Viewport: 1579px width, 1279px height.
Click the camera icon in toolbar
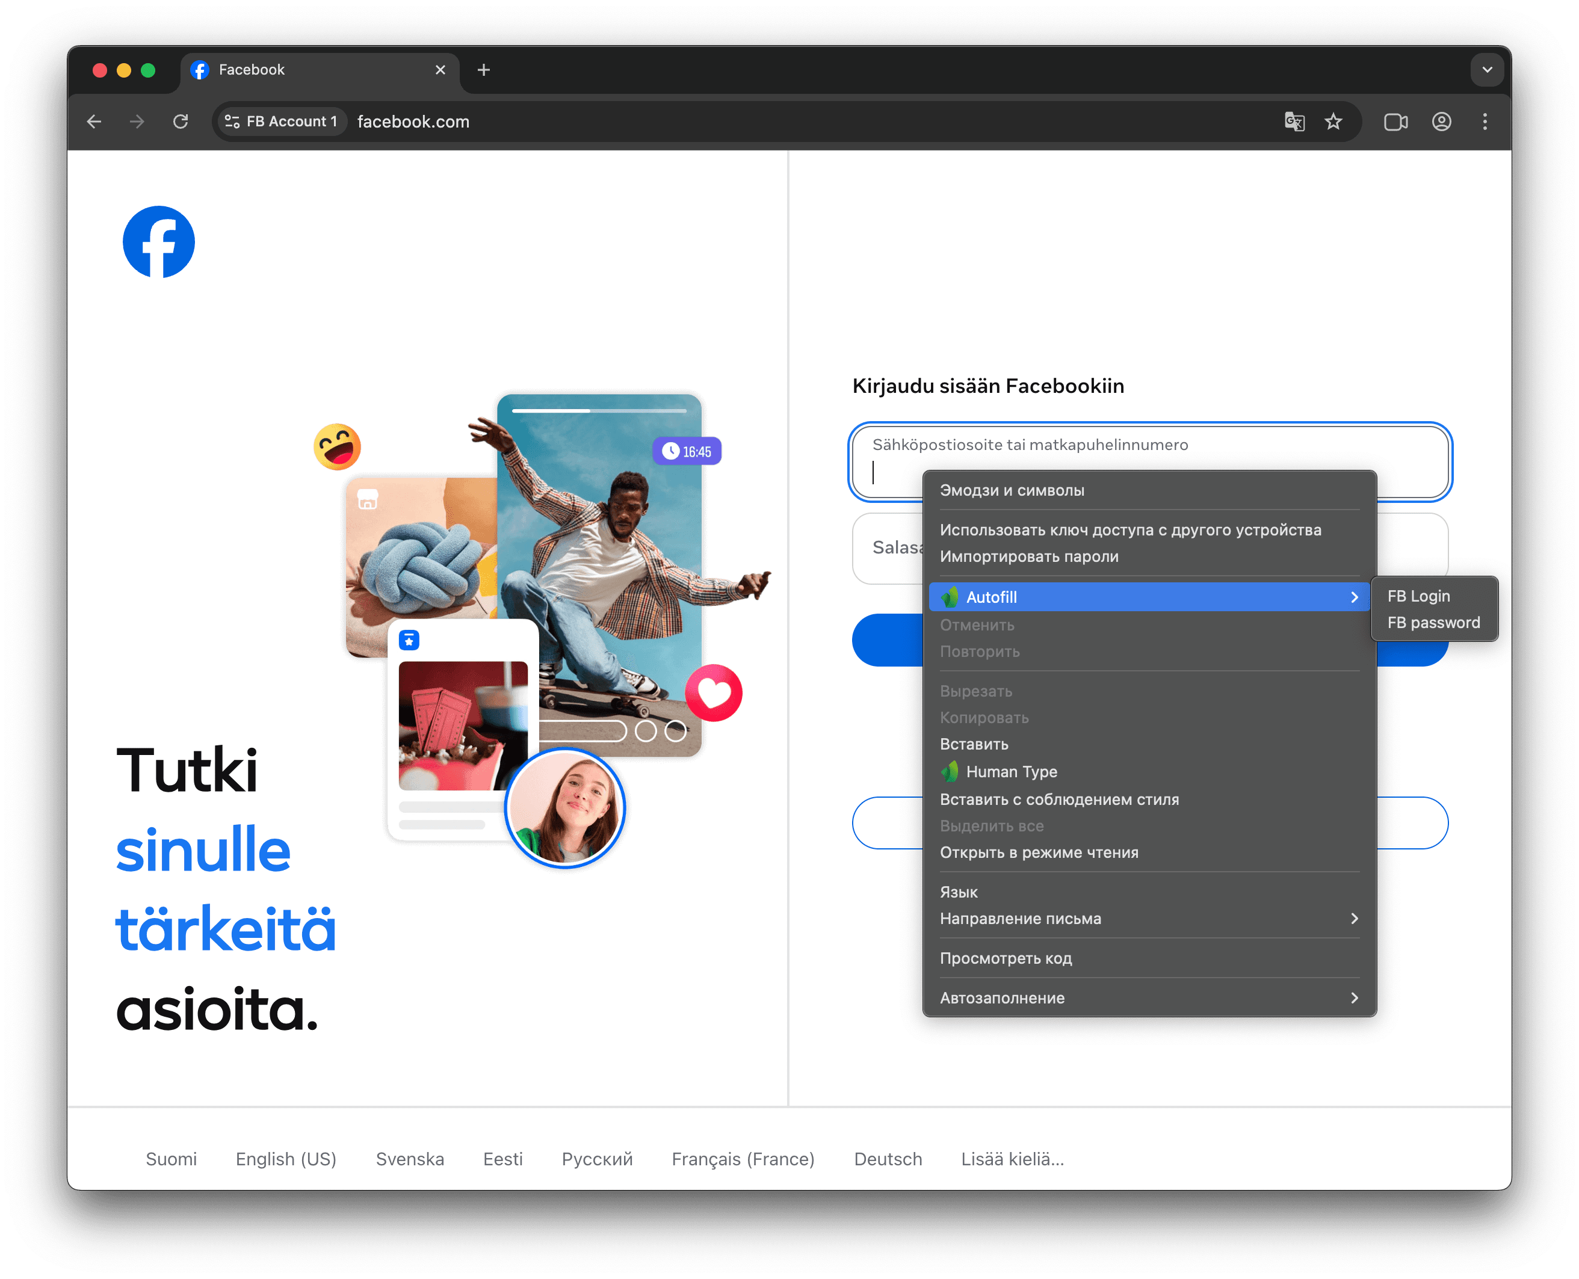pos(1395,122)
